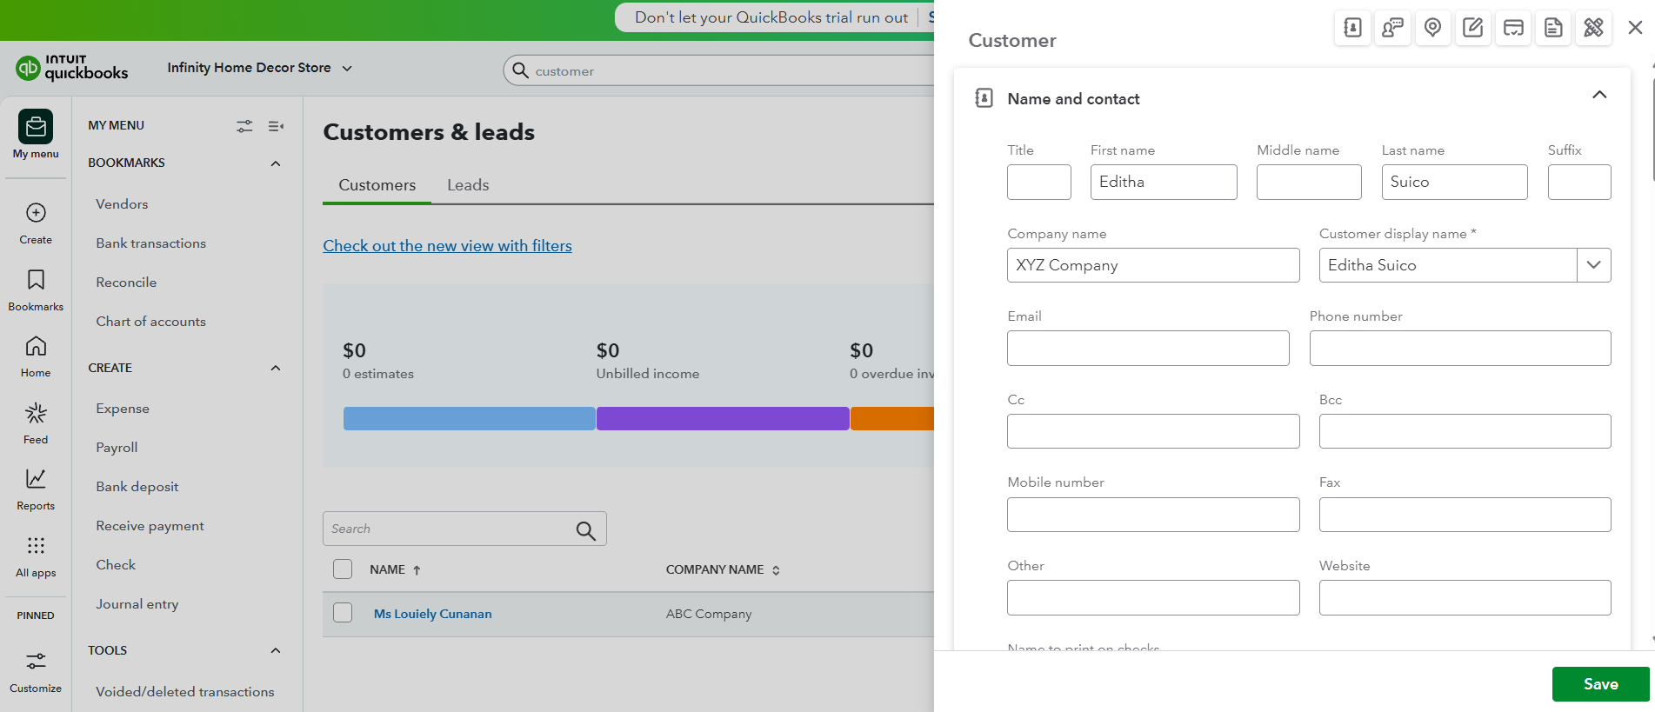Open Ms Louiely Cunanan customer link
Image resolution: width=1655 pixels, height=712 pixels.
[432, 614]
